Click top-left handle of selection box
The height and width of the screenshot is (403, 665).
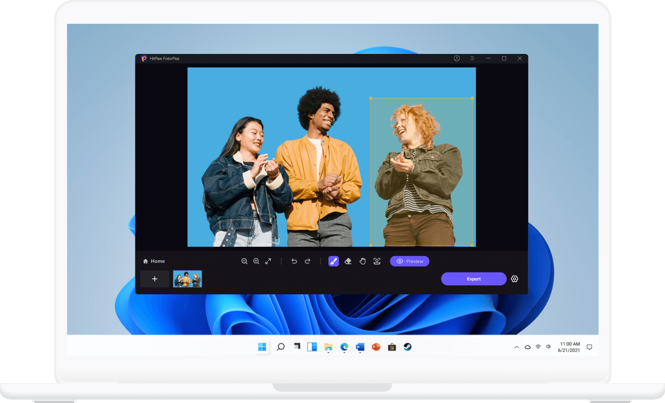371,98
